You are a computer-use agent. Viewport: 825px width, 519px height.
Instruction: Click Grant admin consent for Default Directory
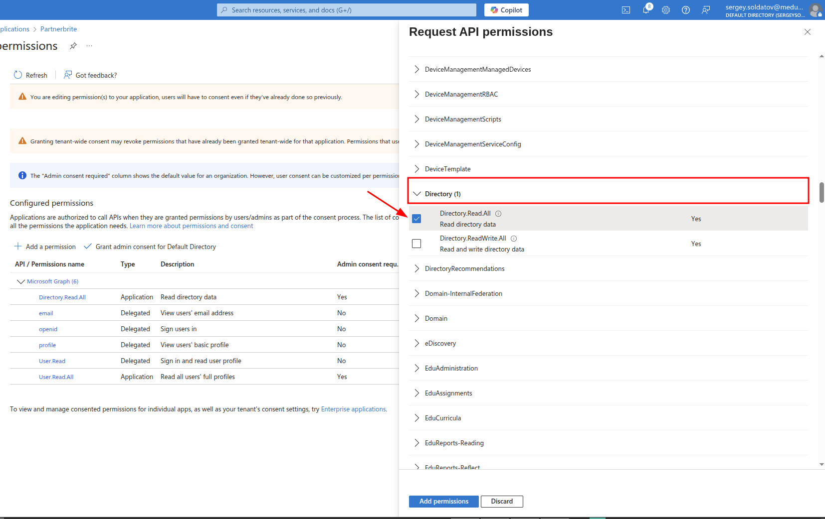point(150,247)
